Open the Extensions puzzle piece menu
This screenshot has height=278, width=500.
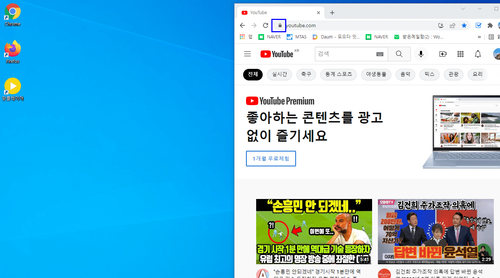click(x=490, y=25)
